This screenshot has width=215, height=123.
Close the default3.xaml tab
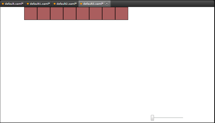pos(107,4)
